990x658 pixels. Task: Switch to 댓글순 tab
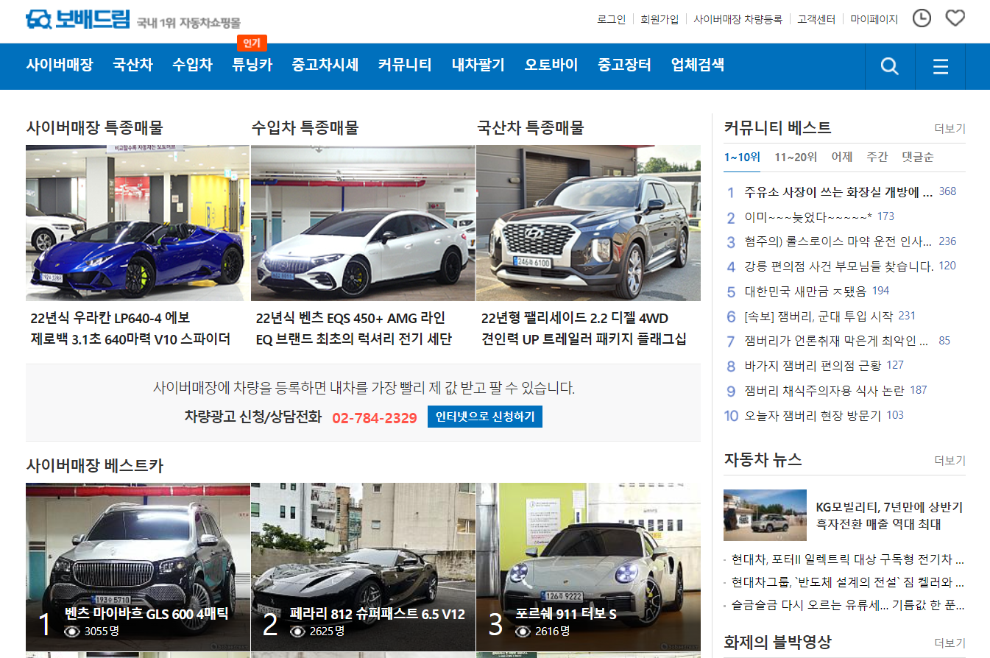(x=918, y=157)
